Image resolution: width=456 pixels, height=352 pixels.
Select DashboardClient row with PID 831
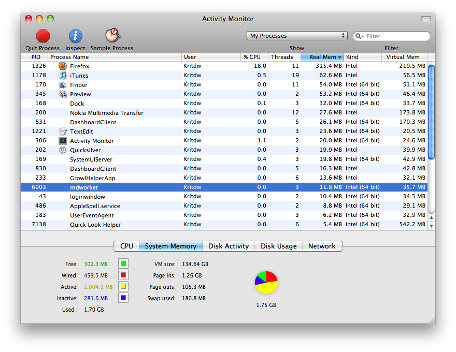224,122
